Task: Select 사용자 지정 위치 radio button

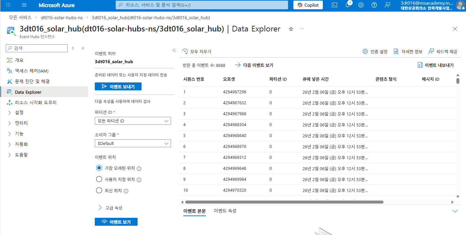Action: 99,179
